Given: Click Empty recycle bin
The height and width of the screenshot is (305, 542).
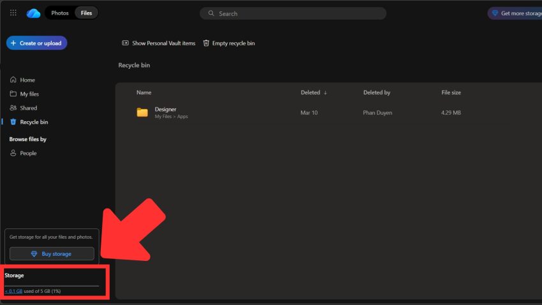Looking at the screenshot, I should point(229,43).
